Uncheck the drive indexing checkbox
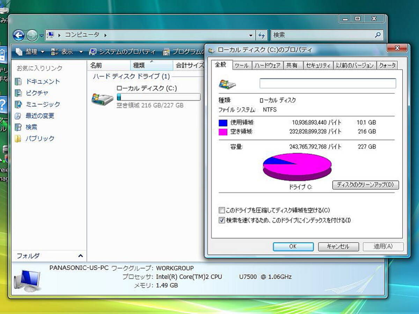The height and width of the screenshot is (314, 419). coord(222,220)
